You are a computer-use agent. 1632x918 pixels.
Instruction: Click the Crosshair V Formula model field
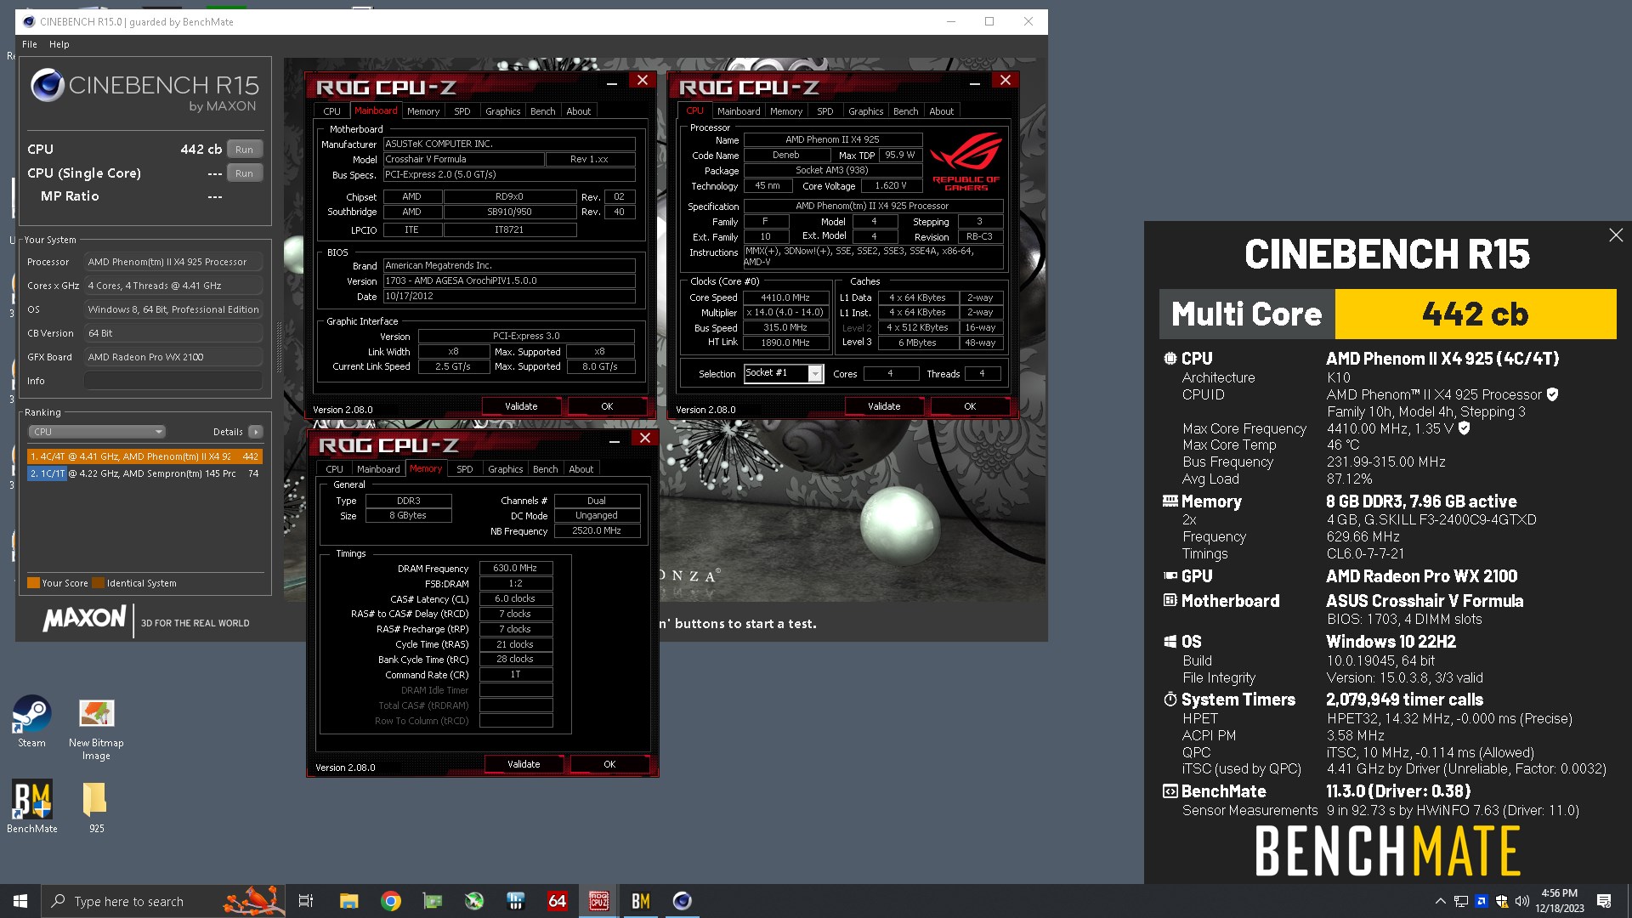463,159
